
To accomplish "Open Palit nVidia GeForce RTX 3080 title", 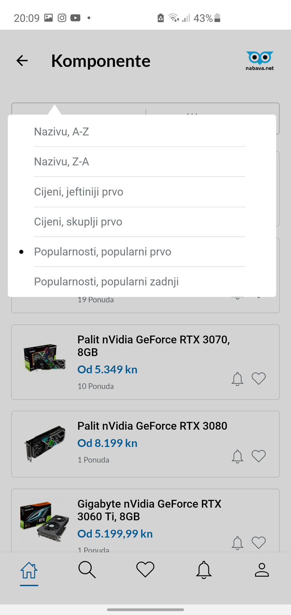I will 152,426.
